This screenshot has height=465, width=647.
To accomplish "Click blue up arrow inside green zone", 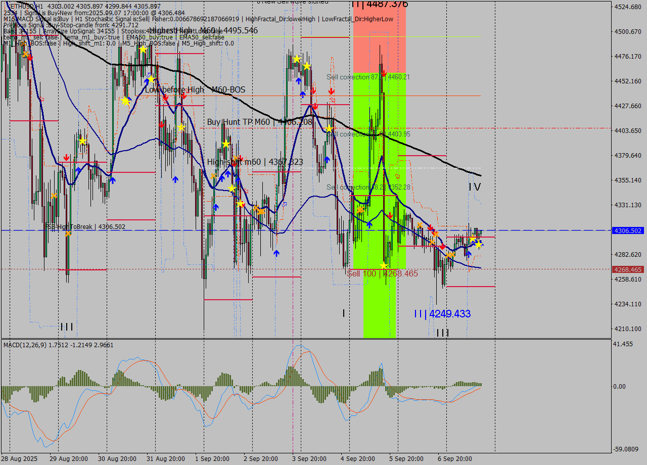I will [369, 224].
